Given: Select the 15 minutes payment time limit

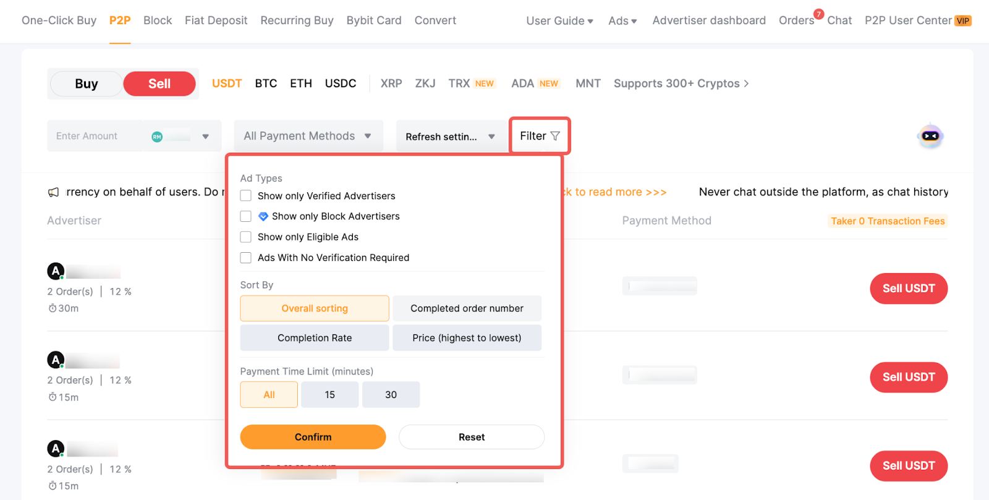Looking at the screenshot, I should tap(329, 395).
